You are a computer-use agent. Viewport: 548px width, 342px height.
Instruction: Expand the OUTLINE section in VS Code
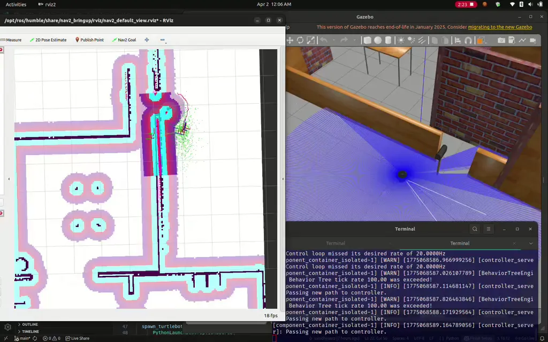tap(28, 324)
